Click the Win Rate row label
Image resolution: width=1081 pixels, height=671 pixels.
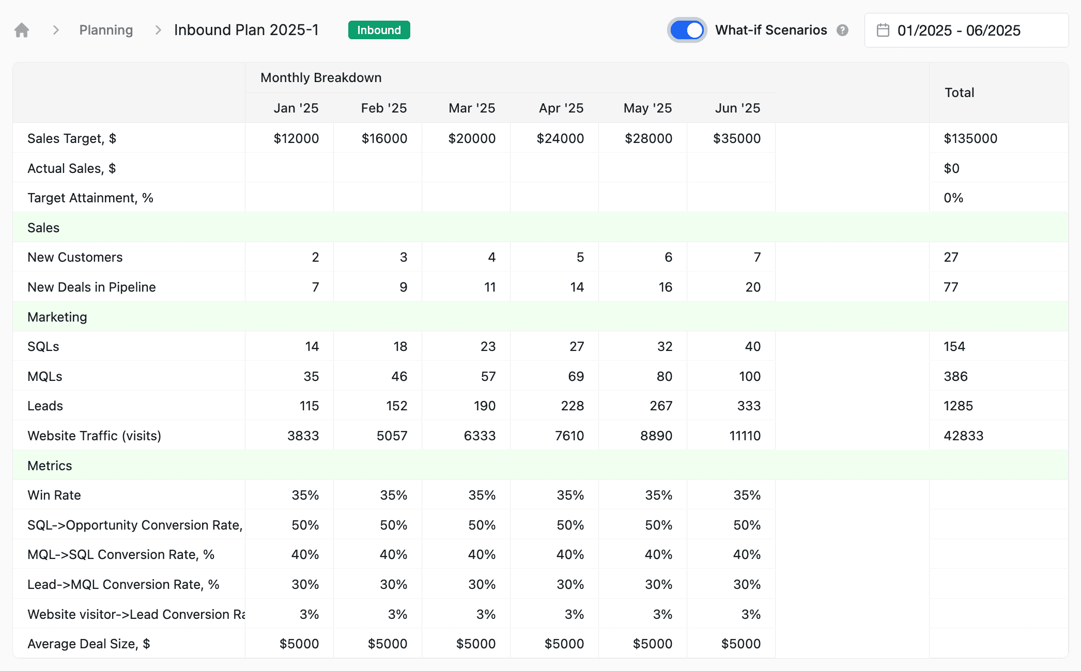pyautogui.click(x=54, y=495)
